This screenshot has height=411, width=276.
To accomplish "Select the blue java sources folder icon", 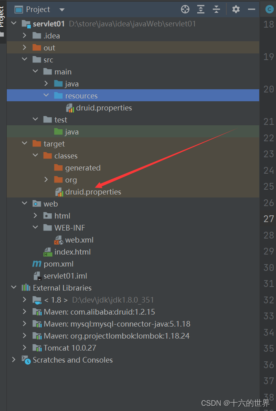I will point(58,84).
